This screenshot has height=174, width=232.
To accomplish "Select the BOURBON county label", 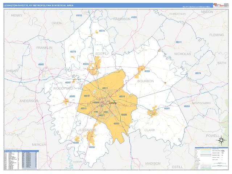I will pos(146,81).
